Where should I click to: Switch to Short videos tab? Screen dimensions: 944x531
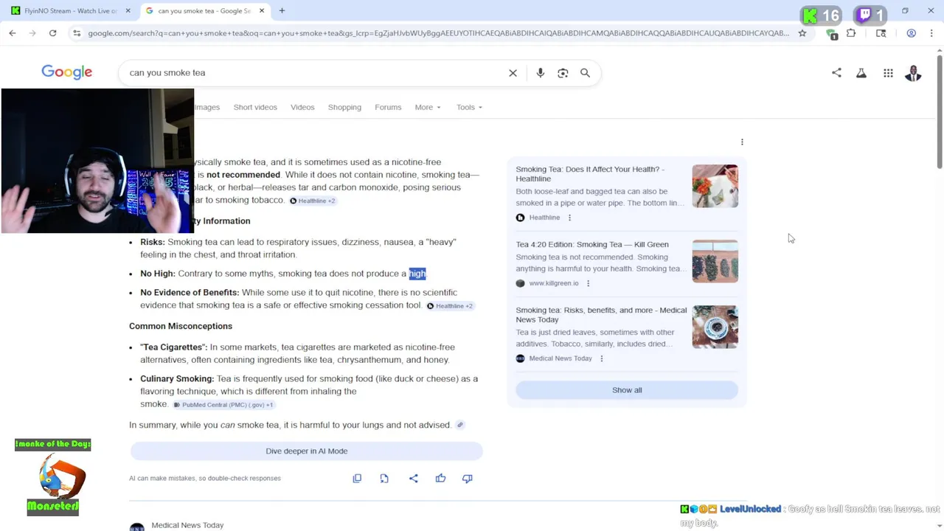tap(255, 107)
